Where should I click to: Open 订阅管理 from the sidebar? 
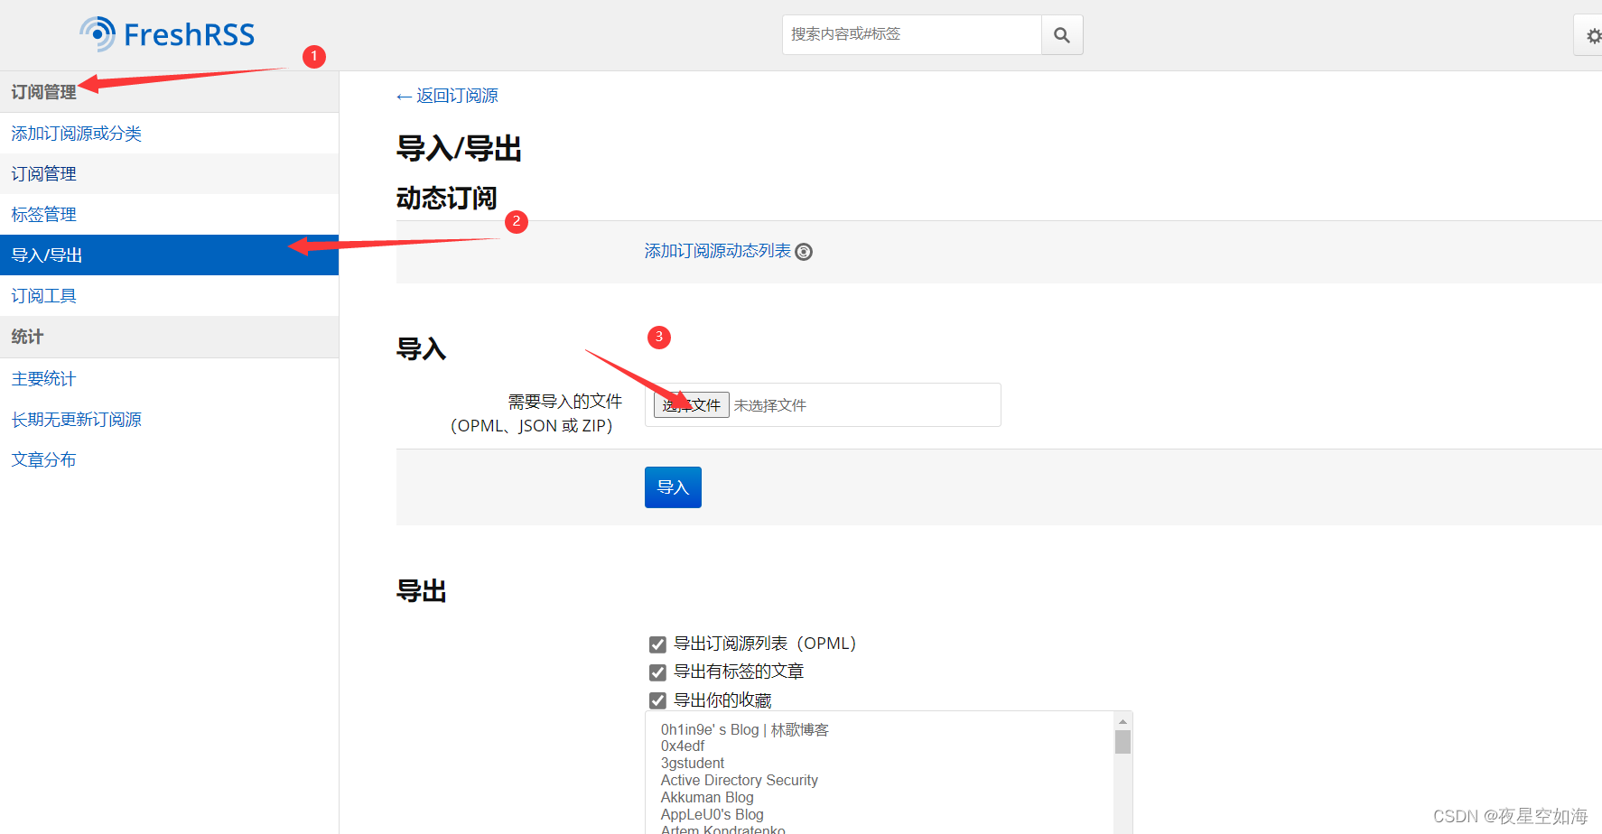(42, 173)
